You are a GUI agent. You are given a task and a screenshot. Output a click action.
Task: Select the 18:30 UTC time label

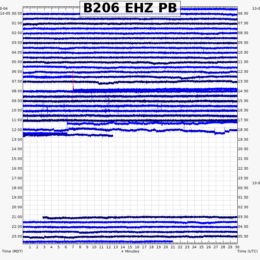(x=243, y=130)
